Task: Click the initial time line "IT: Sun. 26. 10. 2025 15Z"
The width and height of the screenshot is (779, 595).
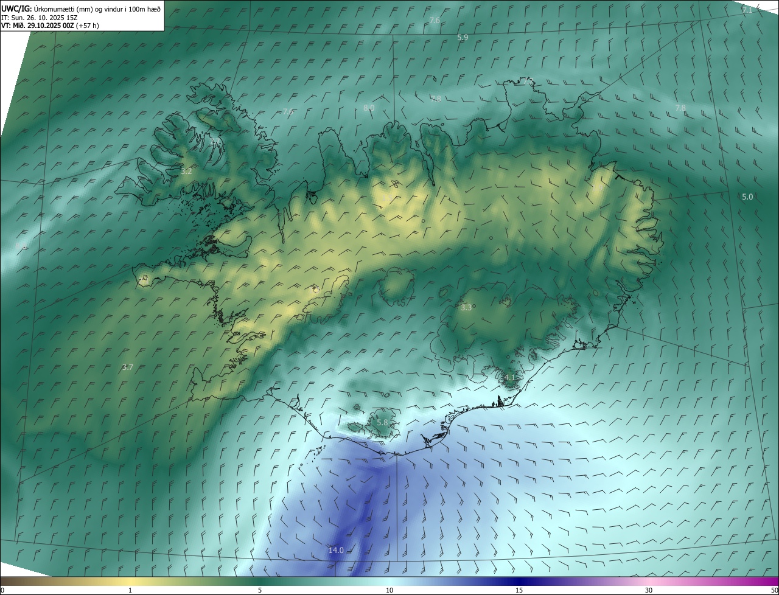Action: click(x=40, y=18)
